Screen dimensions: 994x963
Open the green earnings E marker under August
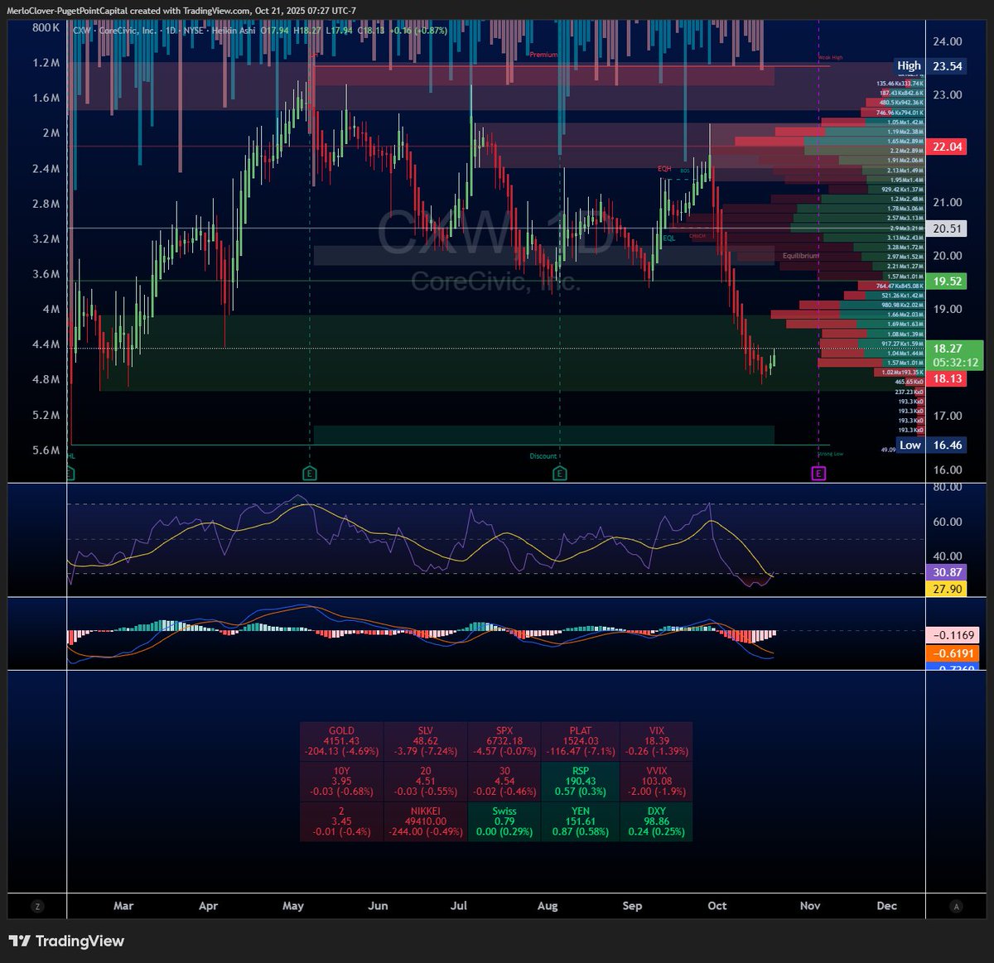point(560,474)
